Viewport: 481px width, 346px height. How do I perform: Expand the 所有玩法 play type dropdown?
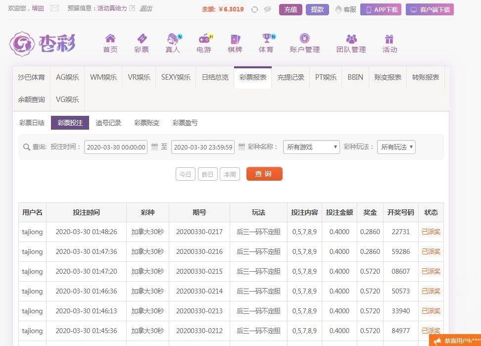click(396, 147)
